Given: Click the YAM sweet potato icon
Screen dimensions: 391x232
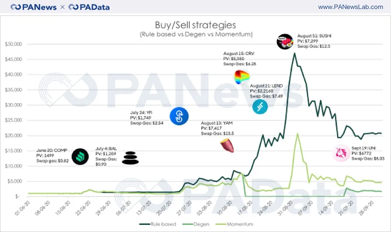Looking at the screenshot, I should pyautogui.click(x=227, y=146).
